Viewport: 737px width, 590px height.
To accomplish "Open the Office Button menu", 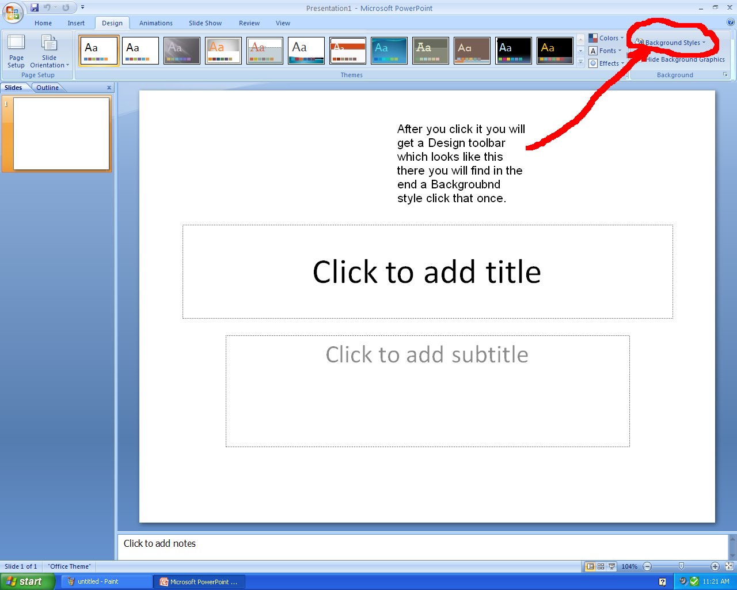I will 13,12.
